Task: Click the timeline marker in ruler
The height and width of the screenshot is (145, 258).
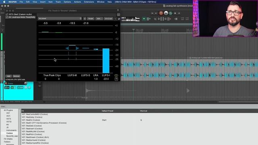Action: (x=133, y=30)
